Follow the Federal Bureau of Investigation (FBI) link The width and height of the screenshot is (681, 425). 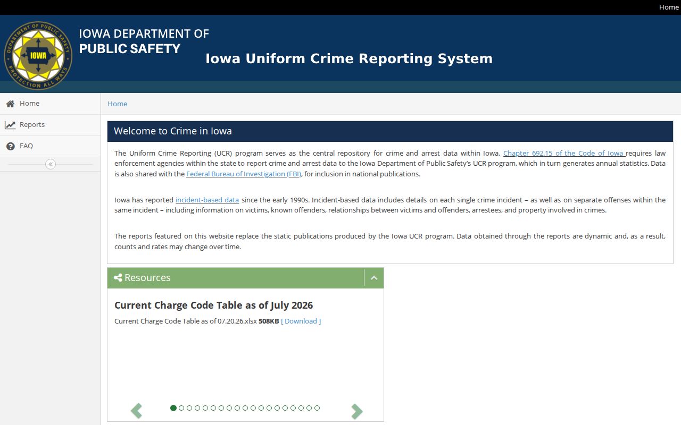click(x=244, y=174)
